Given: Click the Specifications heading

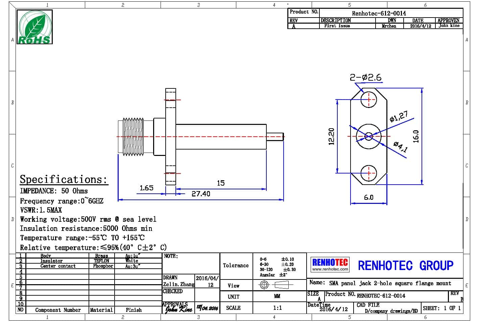Looking at the screenshot, I should coord(64,179).
